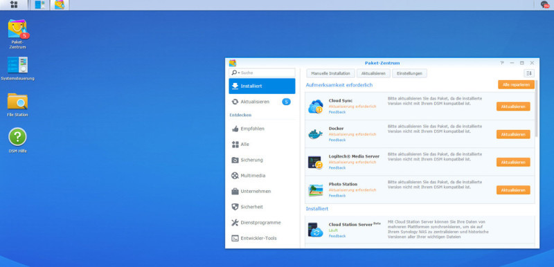Update Cloud Sync with Aktualisieren button
This screenshot has height=267, width=554.
click(x=513, y=107)
